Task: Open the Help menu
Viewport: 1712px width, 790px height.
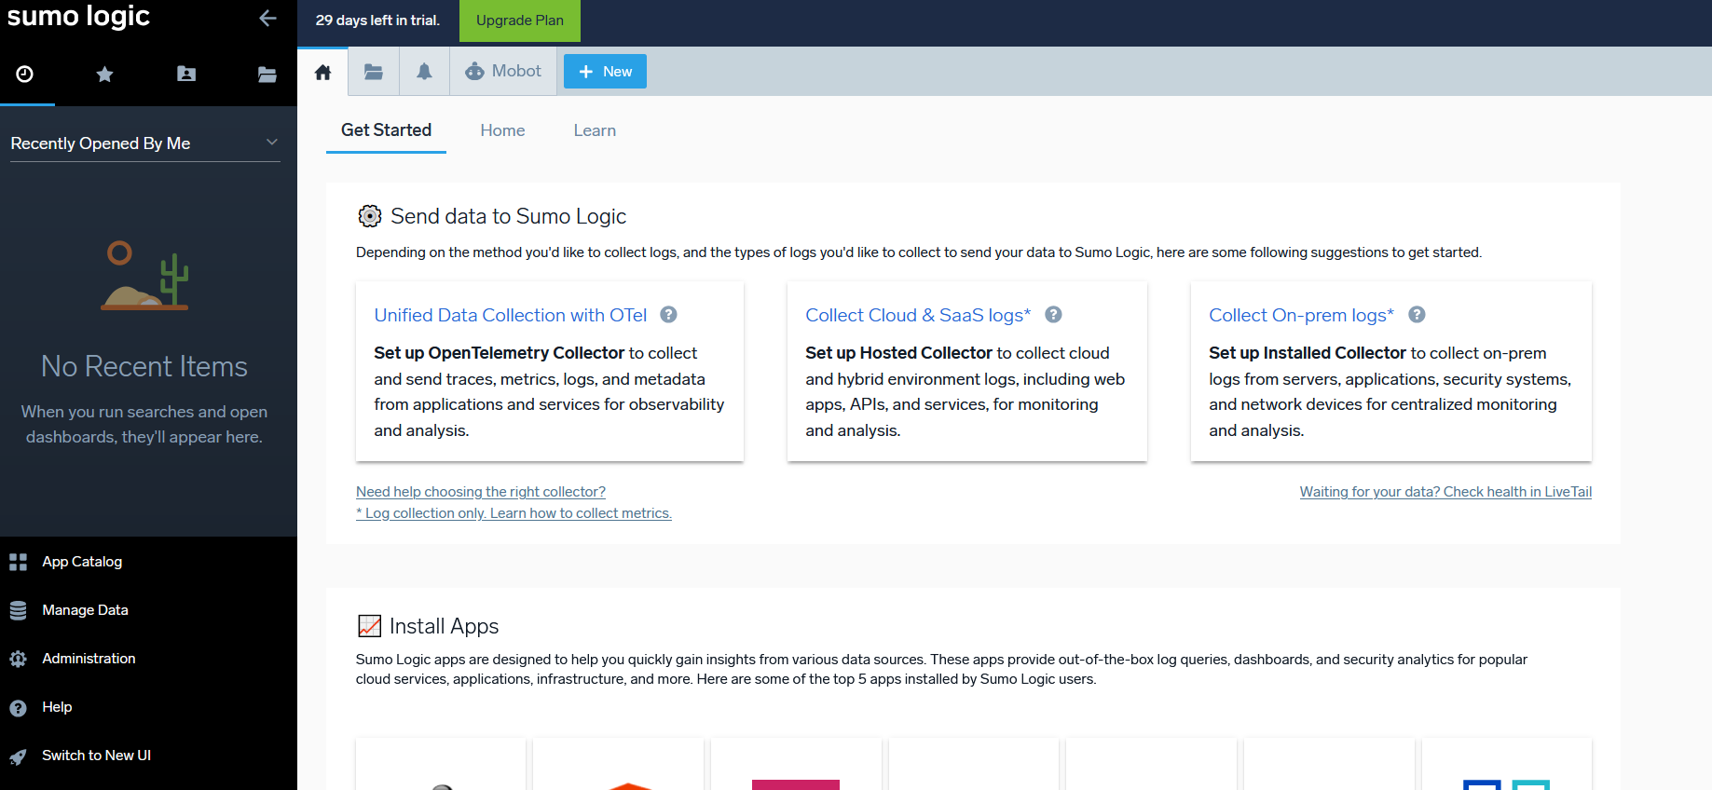Action: coord(57,707)
